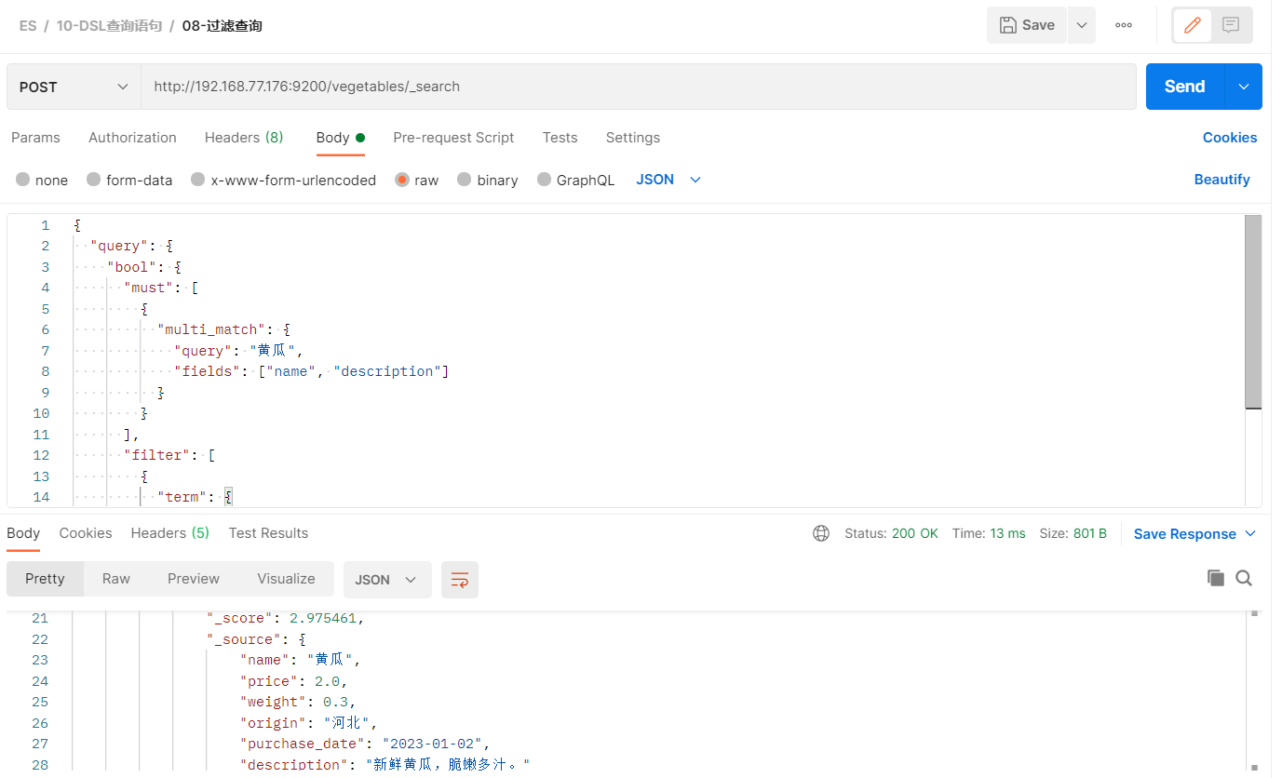Open the comments speech bubble icon

point(1231,25)
